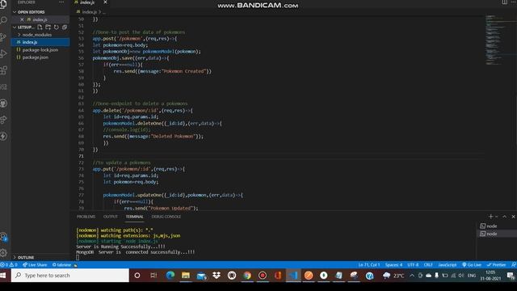Screen dimensions: 517x291
Task: Launch Microsoft Edge from taskbar
Action: click(170, 275)
